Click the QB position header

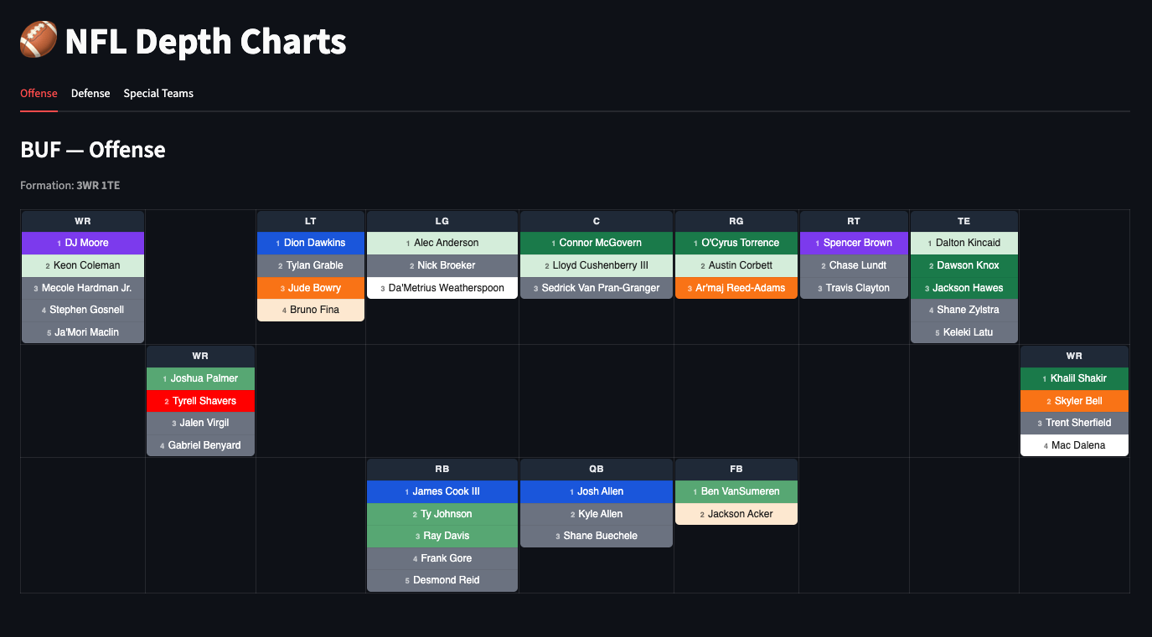[x=597, y=470]
